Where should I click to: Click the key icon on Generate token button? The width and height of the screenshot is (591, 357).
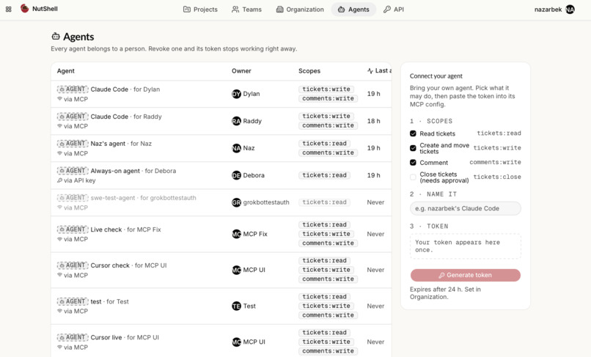(441, 275)
